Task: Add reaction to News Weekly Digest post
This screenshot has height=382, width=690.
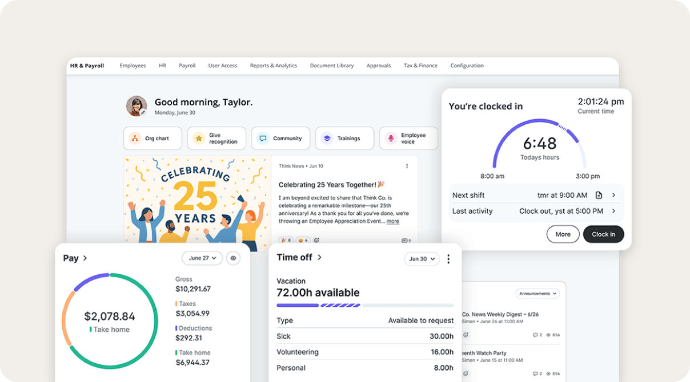Action: (x=466, y=335)
